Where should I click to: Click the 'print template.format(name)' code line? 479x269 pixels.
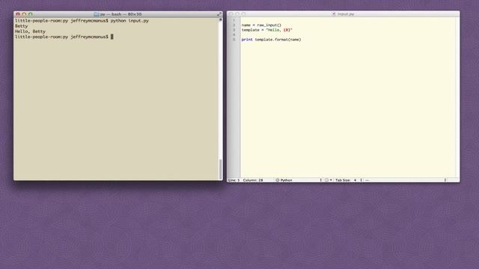pos(271,40)
